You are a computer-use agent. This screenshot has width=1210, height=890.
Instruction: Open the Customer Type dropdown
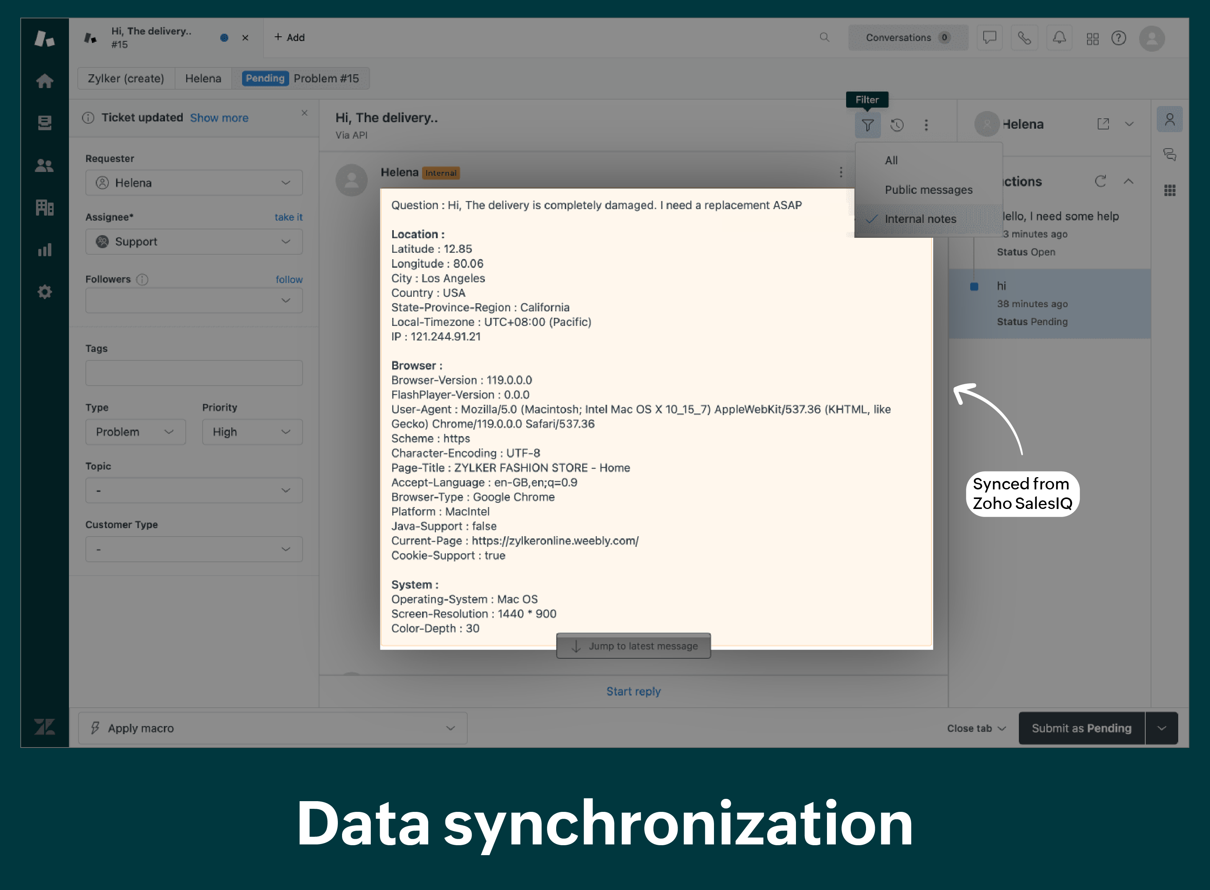point(194,549)
